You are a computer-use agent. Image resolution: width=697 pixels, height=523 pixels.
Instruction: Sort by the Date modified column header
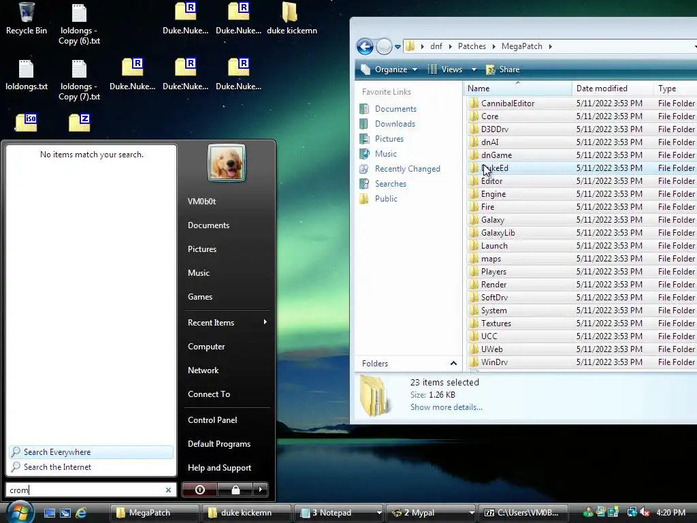(x=613, y=89)
